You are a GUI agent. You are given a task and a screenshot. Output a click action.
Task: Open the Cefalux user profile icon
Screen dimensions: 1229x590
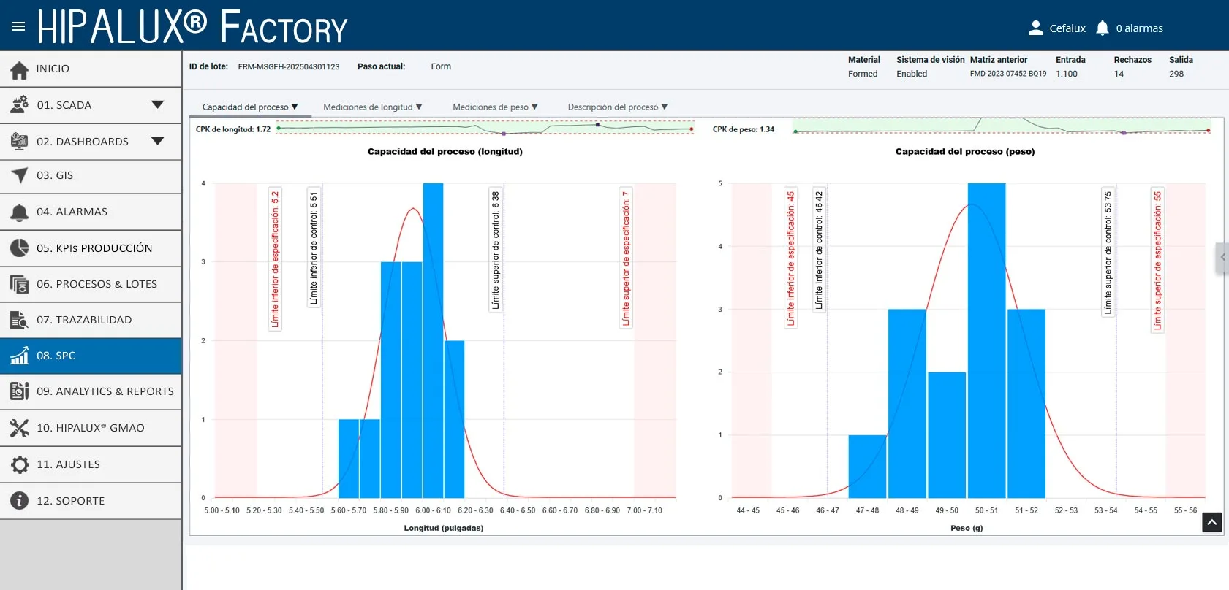[x=1035, y=28]
